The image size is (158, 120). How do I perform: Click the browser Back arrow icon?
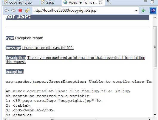(x=7, y=10)
